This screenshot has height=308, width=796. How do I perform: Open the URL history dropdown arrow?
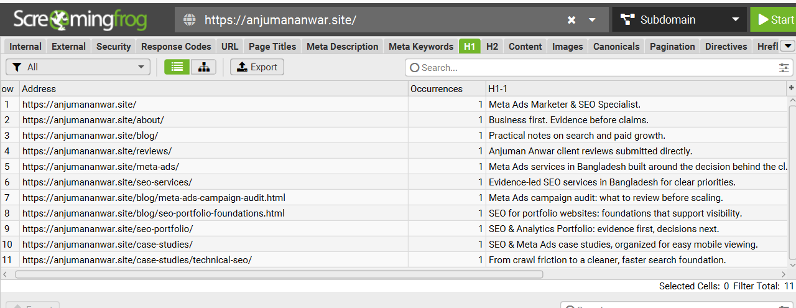coord(592,20)
